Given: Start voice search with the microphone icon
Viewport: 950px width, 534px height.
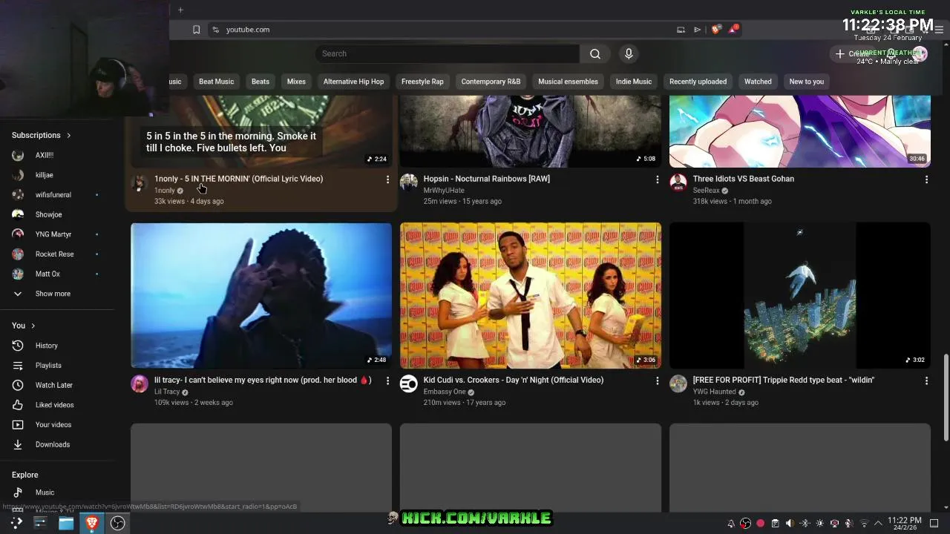Looking at the screenshot, I should click(x=629, y=53).
